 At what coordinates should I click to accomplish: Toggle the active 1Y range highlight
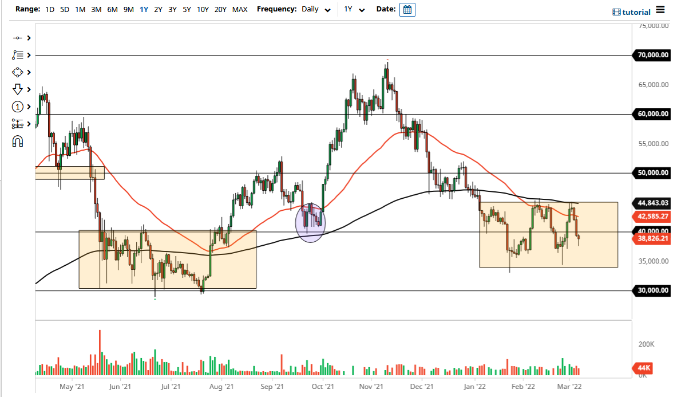point(144,9)
